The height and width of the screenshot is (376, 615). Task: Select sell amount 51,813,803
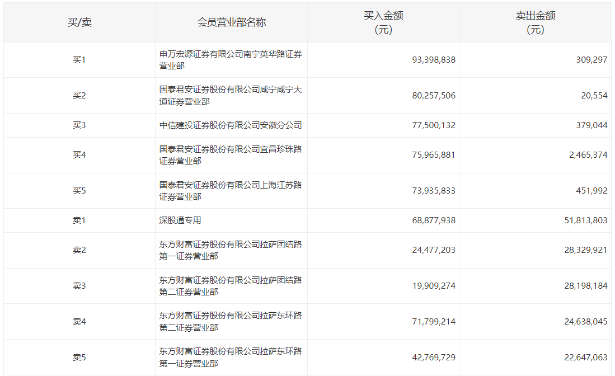coord(585,220)
